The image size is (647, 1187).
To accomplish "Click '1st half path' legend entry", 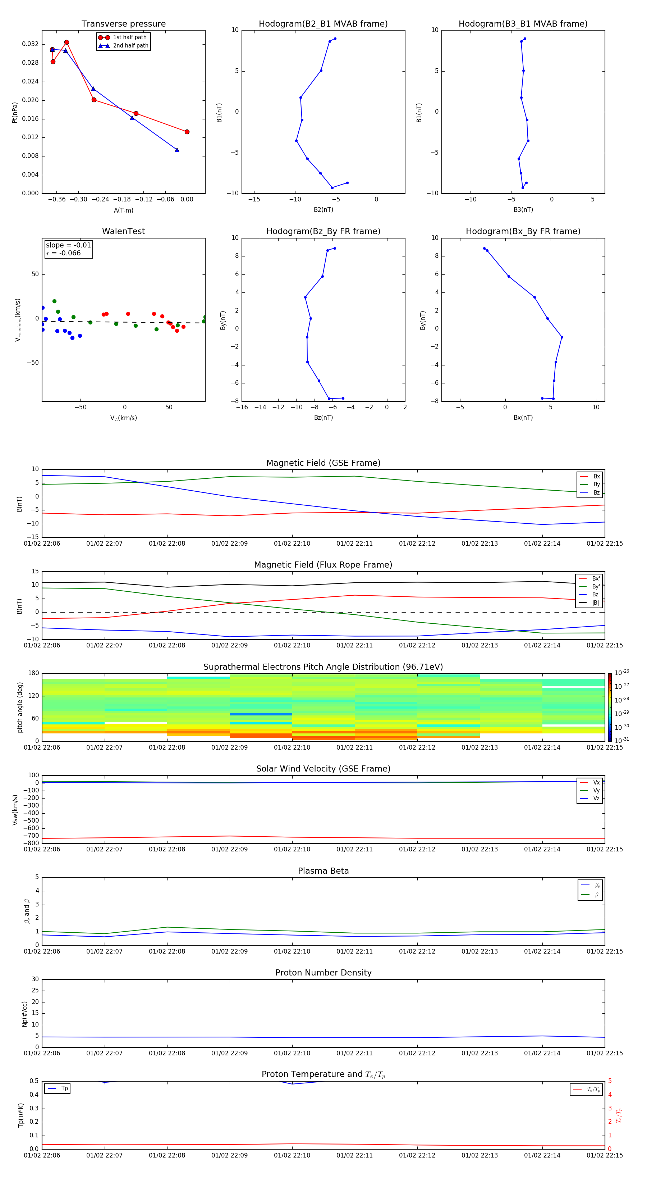I will pyautogui.click(x=123, y=37).
